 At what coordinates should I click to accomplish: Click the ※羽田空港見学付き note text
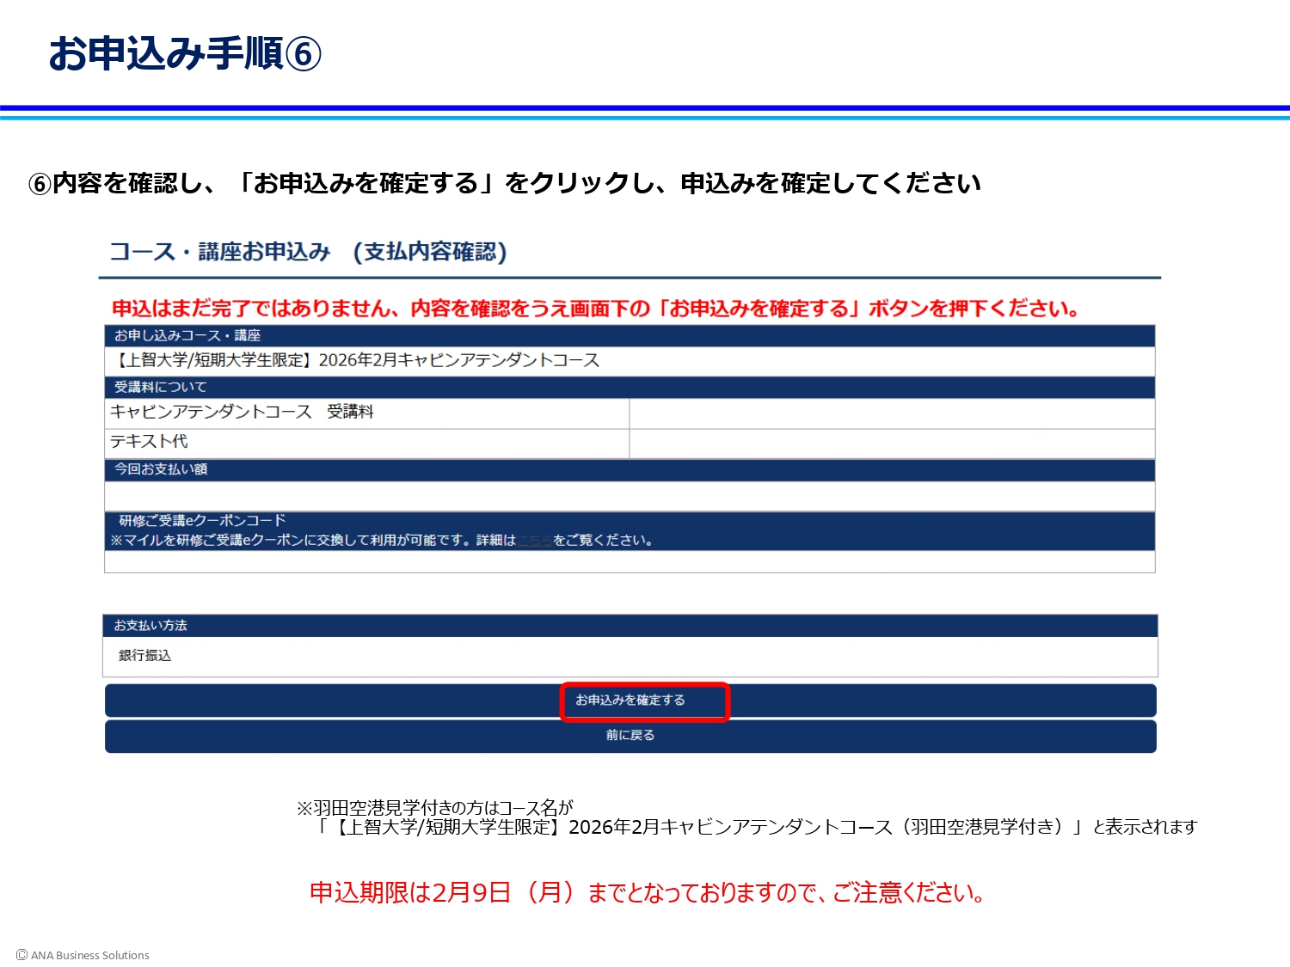434,808
